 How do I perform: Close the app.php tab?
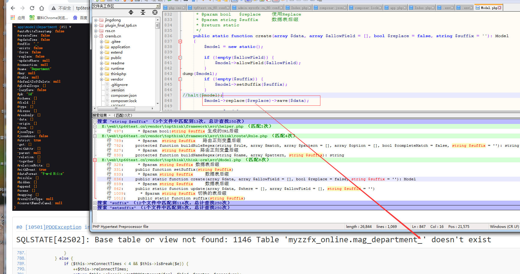coord(405,8)
